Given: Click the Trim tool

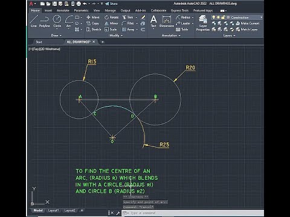Looking at the screenshot, I should [127, 17].
